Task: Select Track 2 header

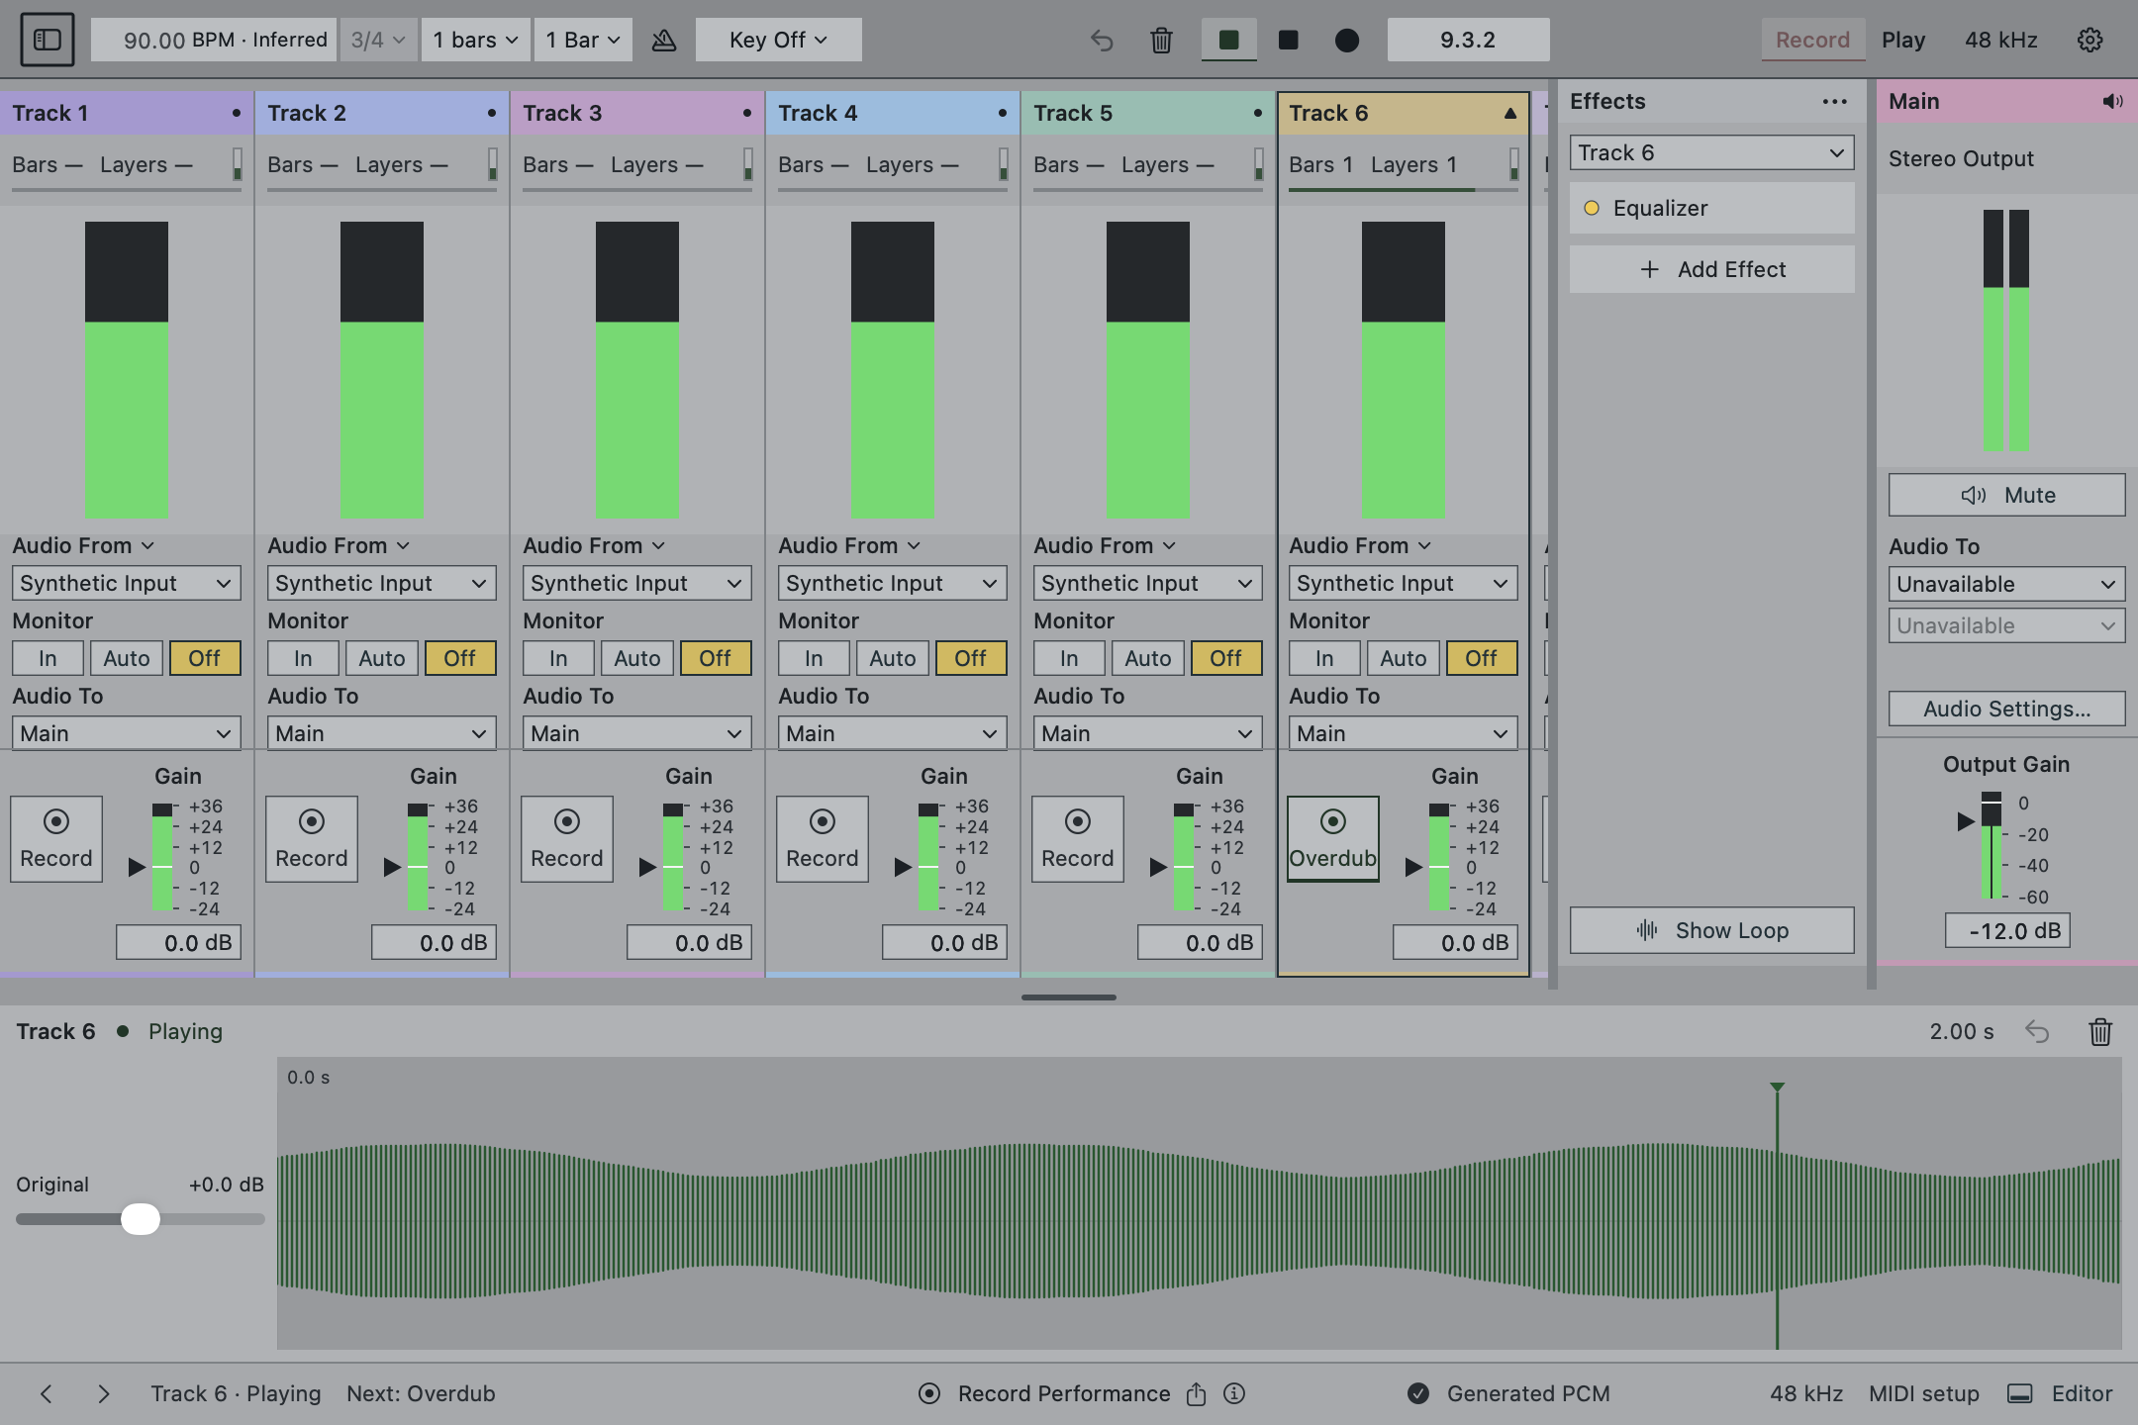Action: pyautogui.click(x=381, y=113)
